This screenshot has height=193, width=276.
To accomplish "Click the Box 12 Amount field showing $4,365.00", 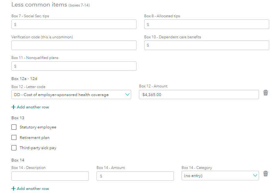I will (x=199, y=95).
